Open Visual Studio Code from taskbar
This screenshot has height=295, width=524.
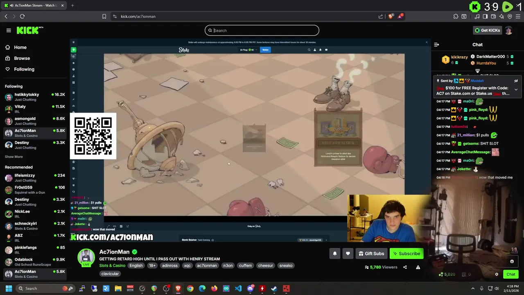tap(238, 288)
